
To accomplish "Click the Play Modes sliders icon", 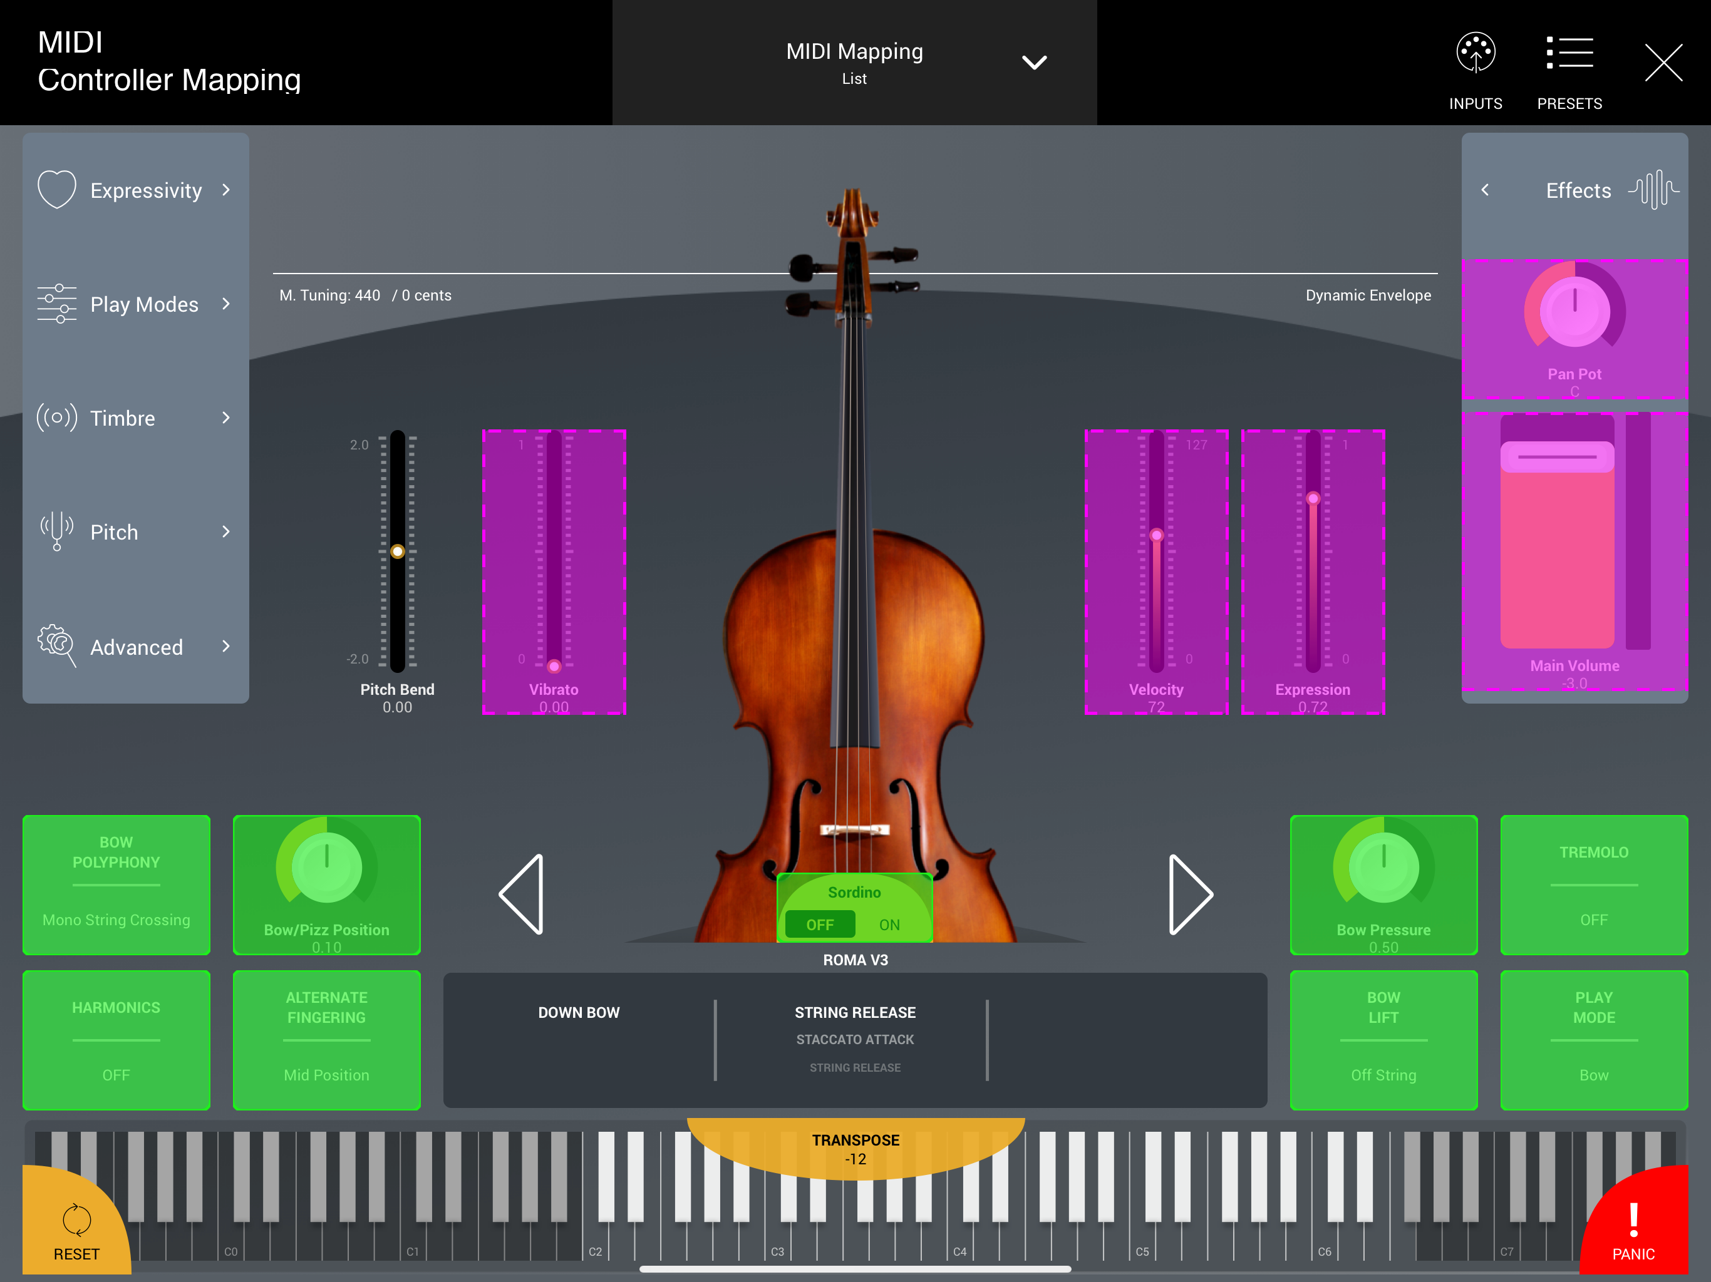I will (x=57, y=304).
